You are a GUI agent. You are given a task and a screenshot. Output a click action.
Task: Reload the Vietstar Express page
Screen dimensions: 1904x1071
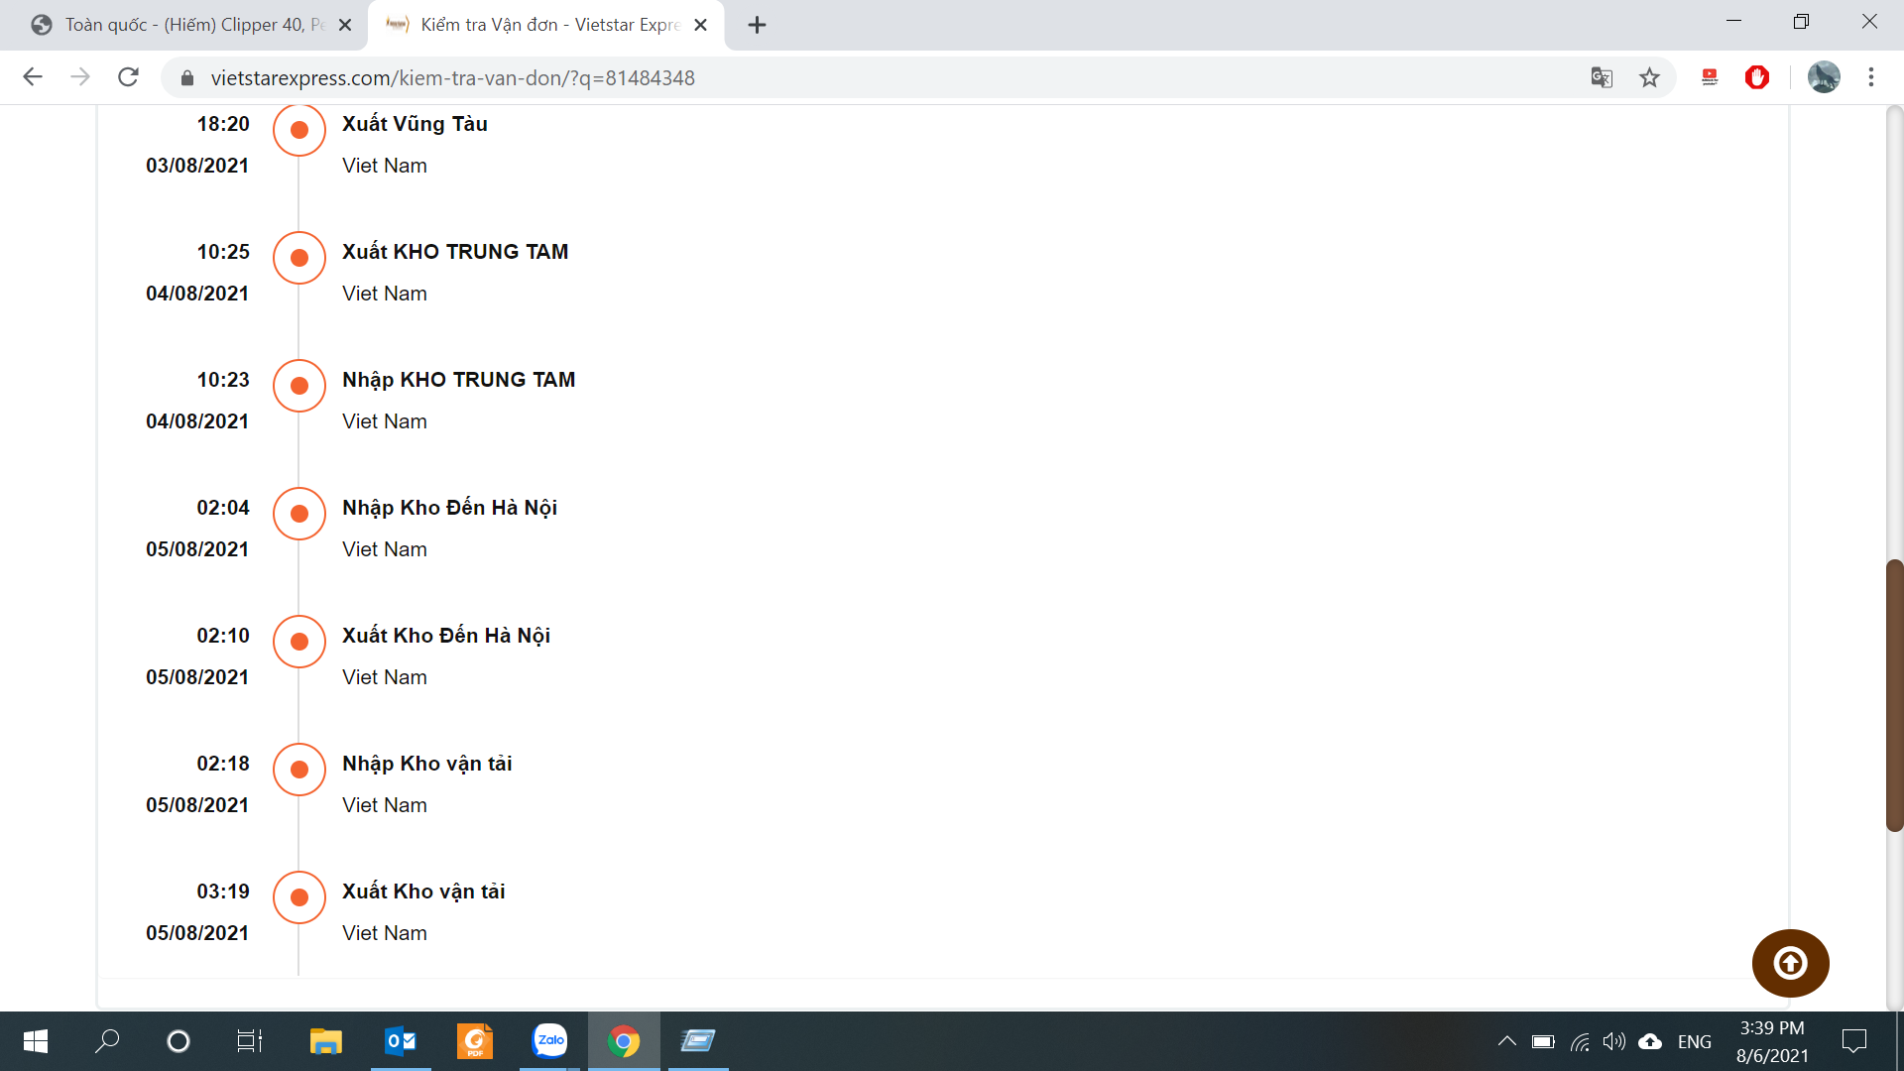pyautogui.click(x=128, y=77)
